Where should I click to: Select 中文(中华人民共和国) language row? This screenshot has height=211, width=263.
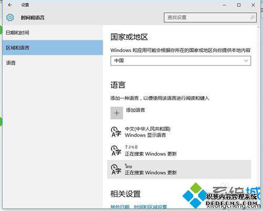pyautogui.click(x=179, y=132)
